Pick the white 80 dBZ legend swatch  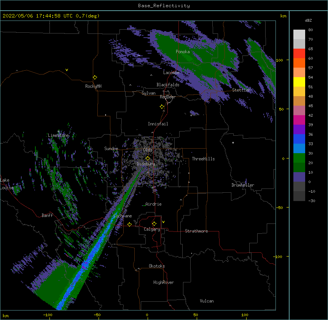click(x=299, y=35)
